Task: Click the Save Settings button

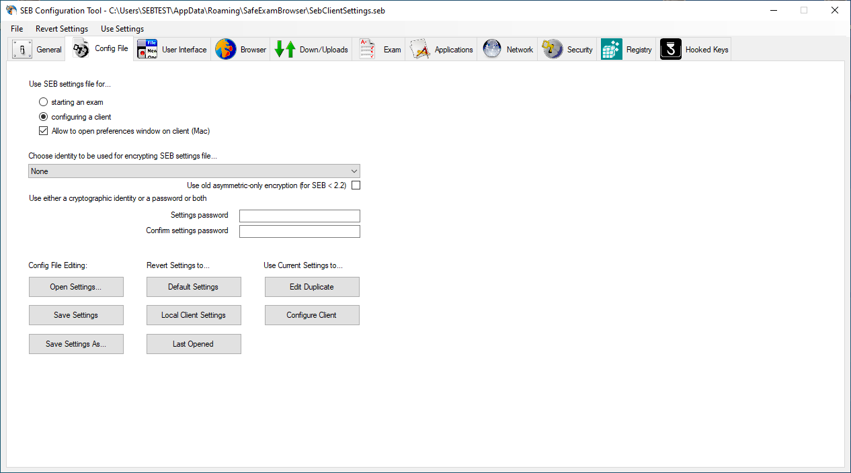Action: point(76,315)
